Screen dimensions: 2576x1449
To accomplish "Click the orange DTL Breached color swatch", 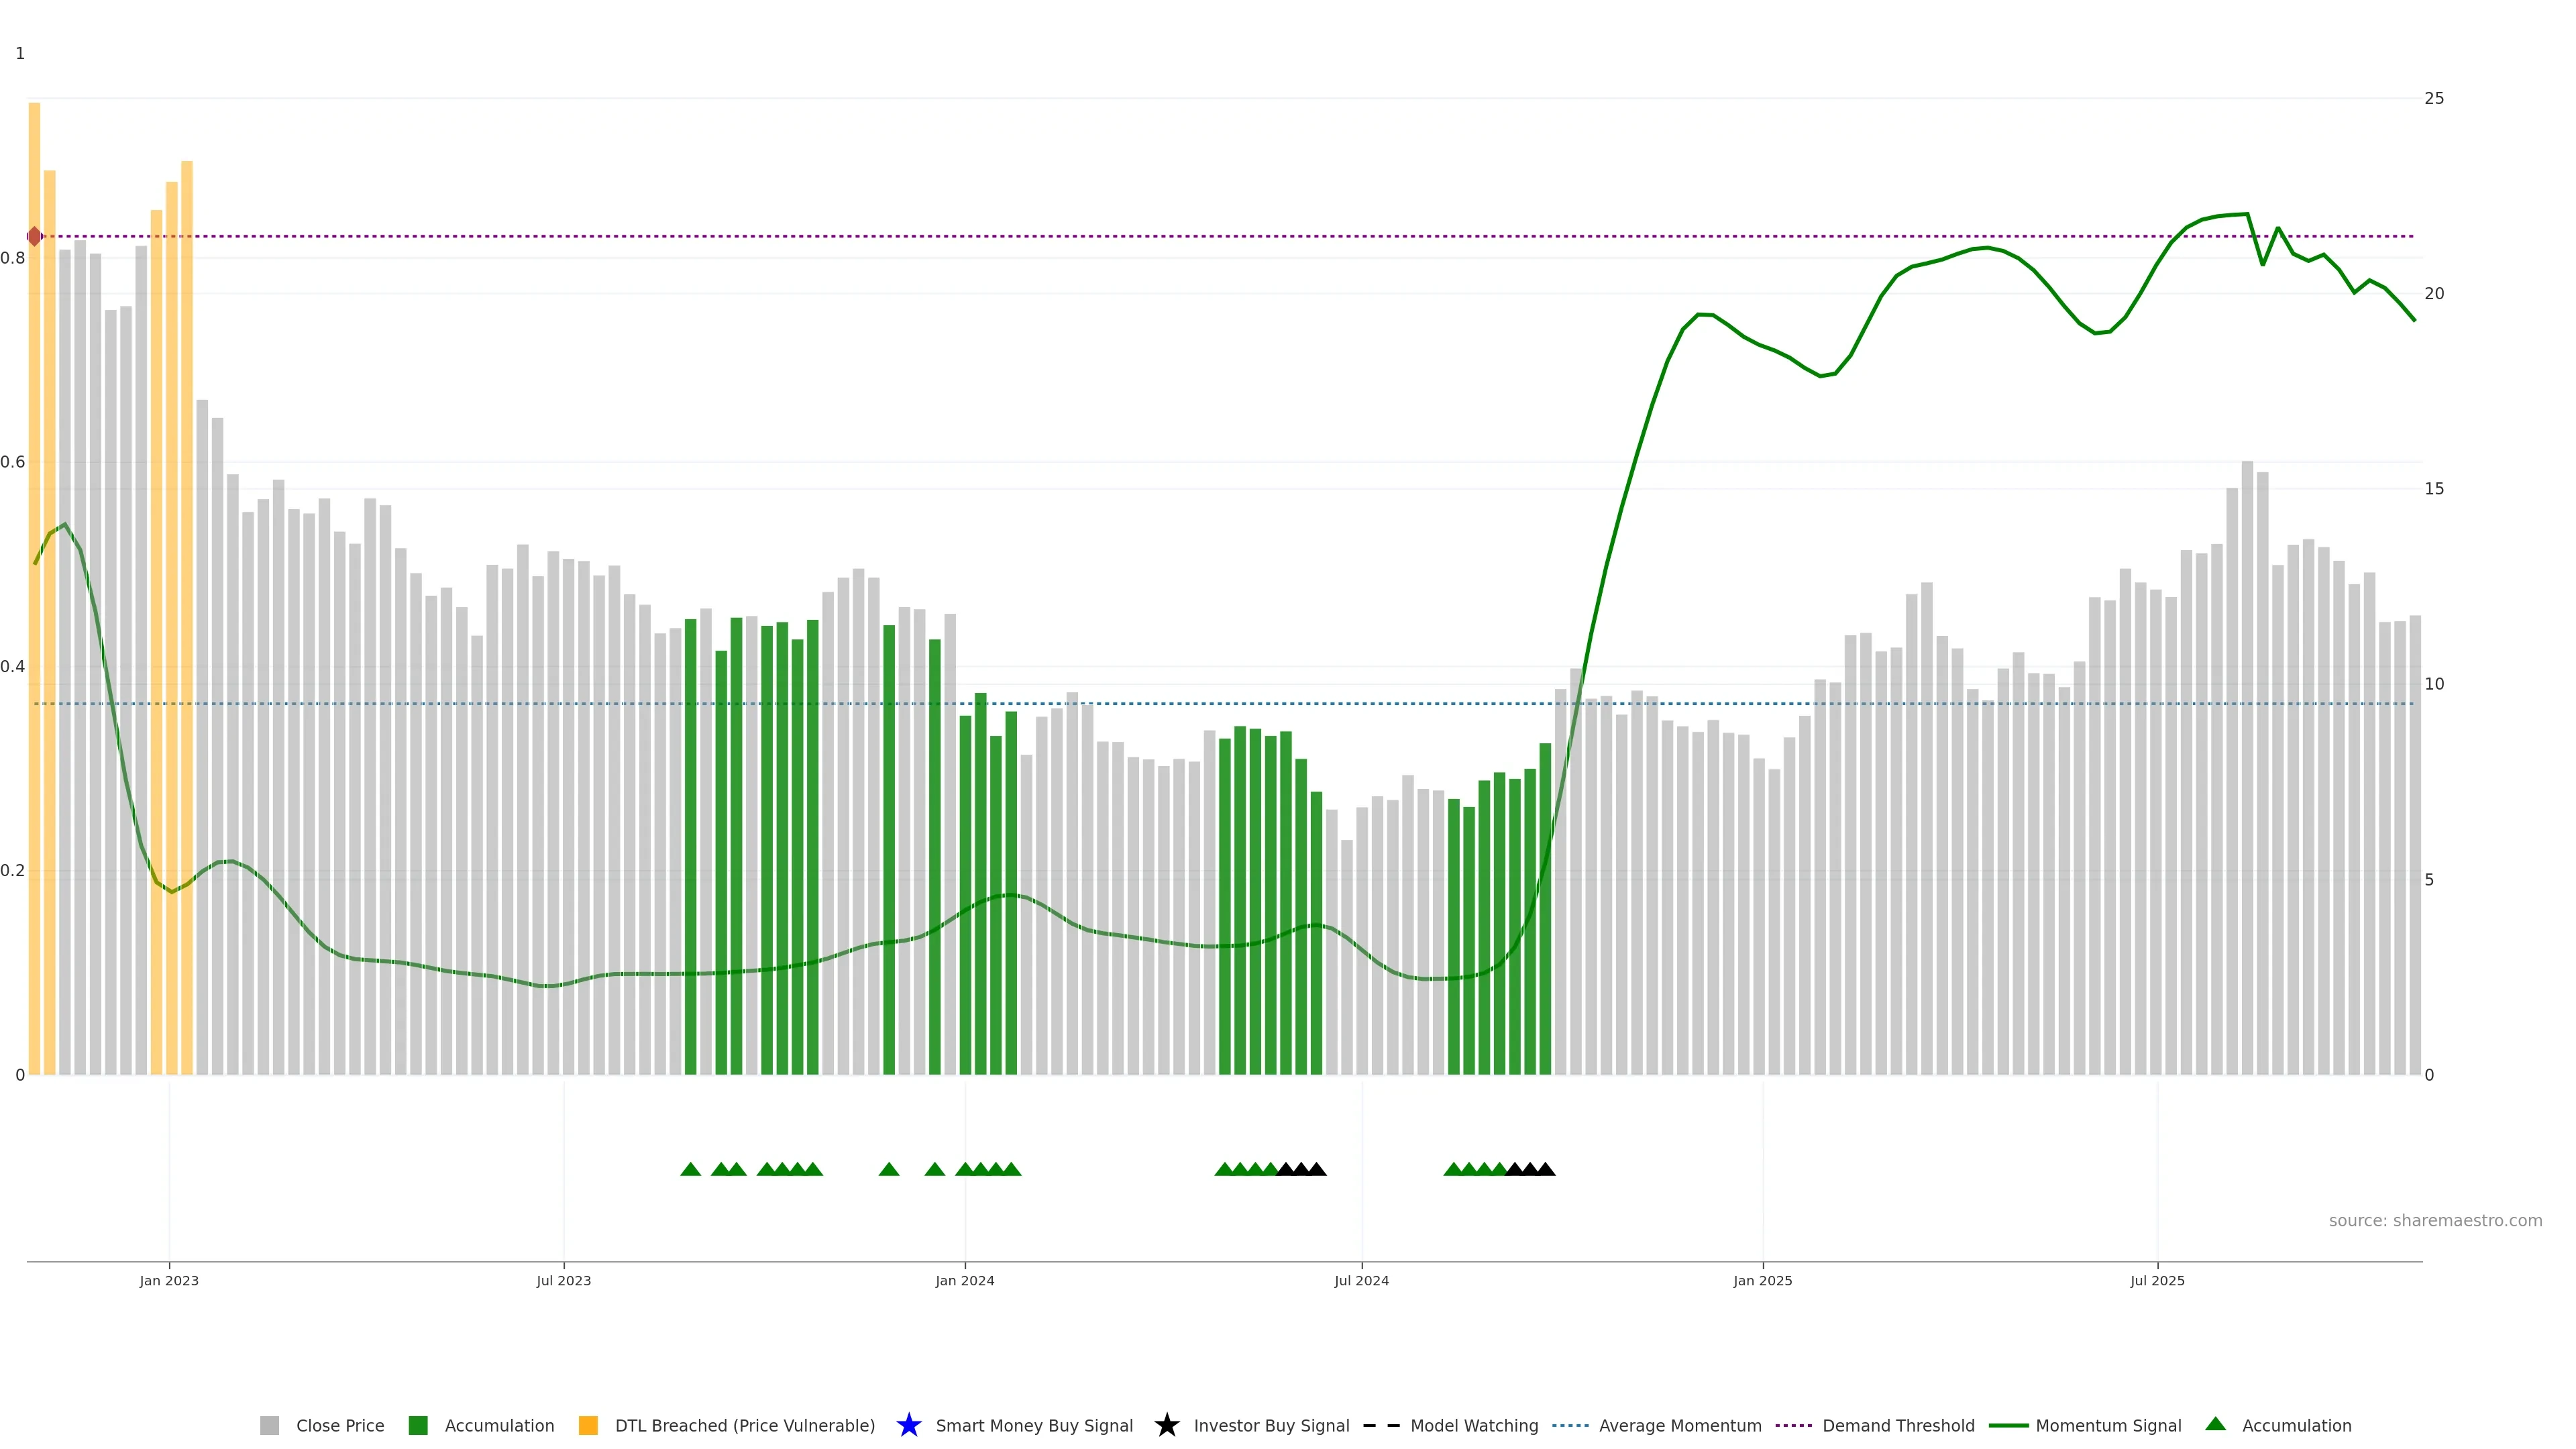I will pos(588,1425).
